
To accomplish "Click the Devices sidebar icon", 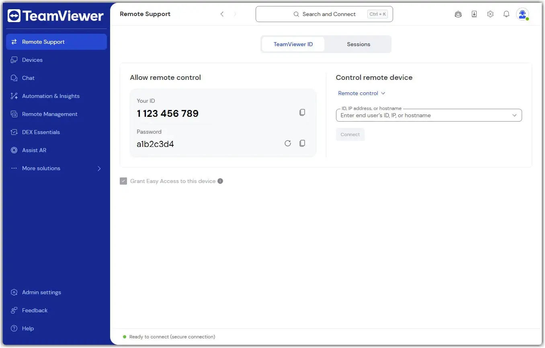I will tap(14, 60).
